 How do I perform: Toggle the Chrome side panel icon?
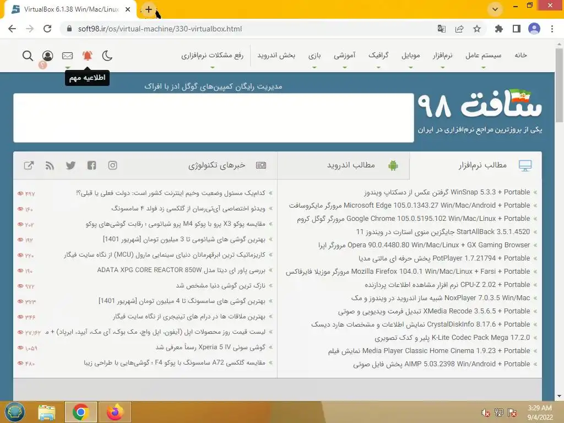(x=517, y=29)
